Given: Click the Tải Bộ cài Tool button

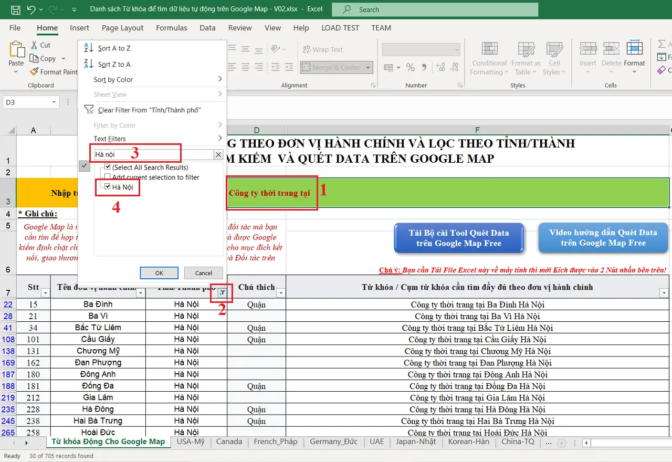Looking at the screenshot, I should (459, 238).
